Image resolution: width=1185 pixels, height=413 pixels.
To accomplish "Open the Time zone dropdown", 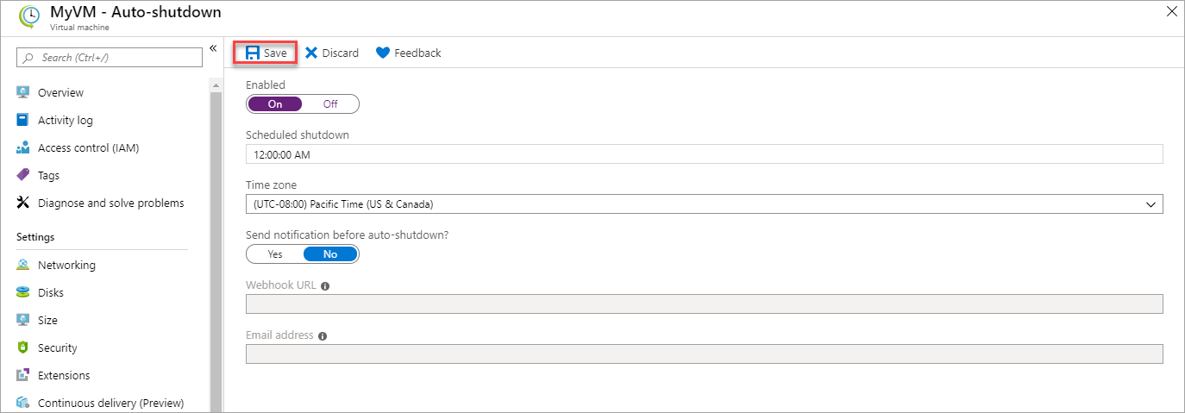I will tap(704, 204).
